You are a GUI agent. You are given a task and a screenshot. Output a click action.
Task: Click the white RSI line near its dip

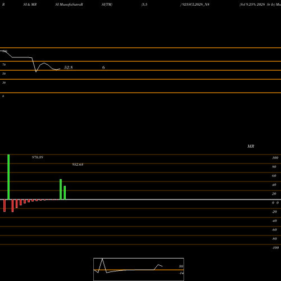click(36, 71)
